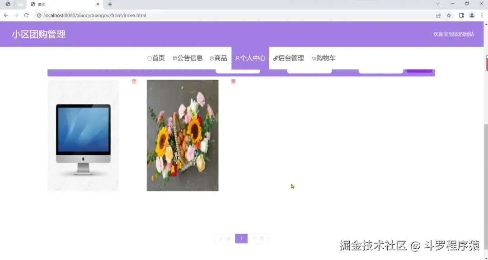Click the red scrollbar at the right edge
The width and height of the screenshot is (488, 260).
pos(486,63)
